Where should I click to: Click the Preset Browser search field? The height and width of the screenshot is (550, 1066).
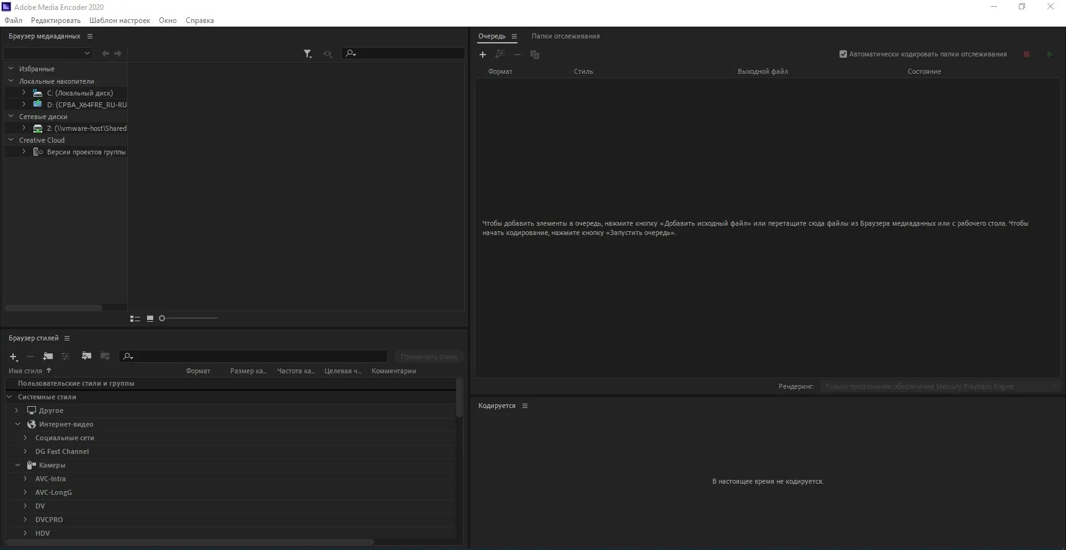(x=253, y=357)
